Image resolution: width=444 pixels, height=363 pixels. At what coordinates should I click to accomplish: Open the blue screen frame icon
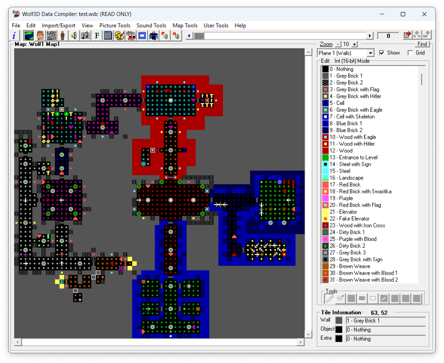click(142, 35)
